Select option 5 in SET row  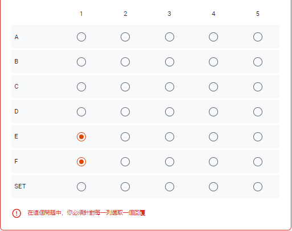point(258,187)
